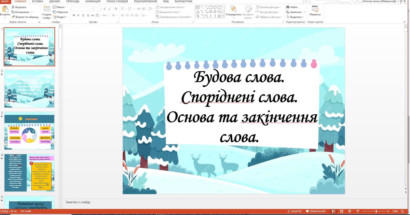Screen dimensions: 410x215
Task: Increase list indent level icon
Action: pyautogui.click(x=144, y=9)
